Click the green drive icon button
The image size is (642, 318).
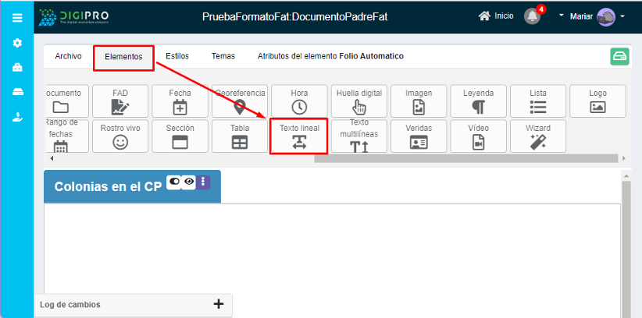pyautogui.click(x=619, y=57)
